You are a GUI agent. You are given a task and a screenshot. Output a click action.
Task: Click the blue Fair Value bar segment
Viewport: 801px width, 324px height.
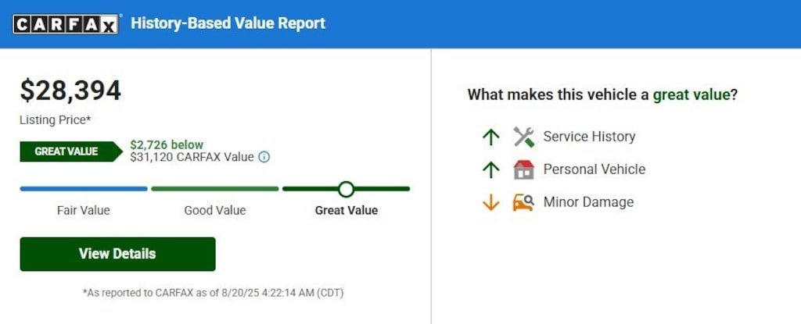coord(84,189)
